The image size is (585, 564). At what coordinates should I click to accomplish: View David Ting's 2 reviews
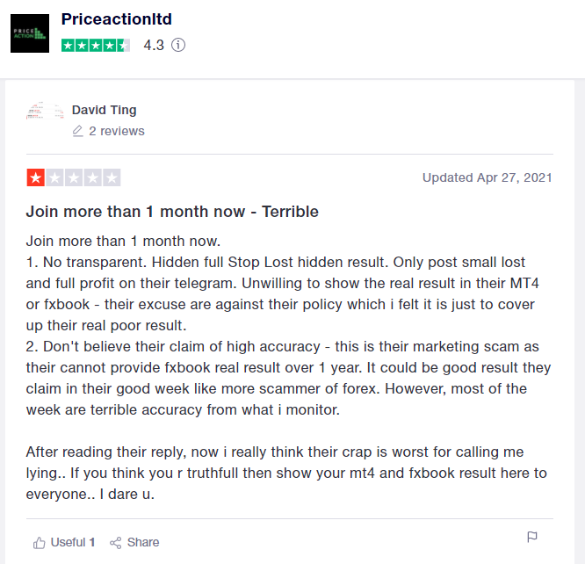pyautogui.click(x=117, y=131)
